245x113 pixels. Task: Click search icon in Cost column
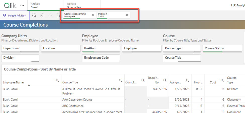[x=222, y=80]
